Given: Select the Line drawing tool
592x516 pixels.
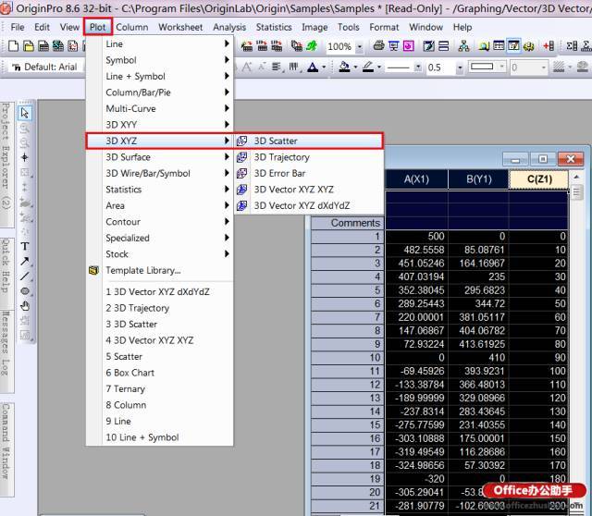Looking at the screenshot, I should coord(25,276).
